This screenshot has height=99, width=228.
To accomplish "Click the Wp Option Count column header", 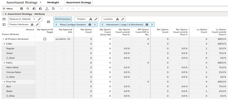I will (x=83, y=32).
